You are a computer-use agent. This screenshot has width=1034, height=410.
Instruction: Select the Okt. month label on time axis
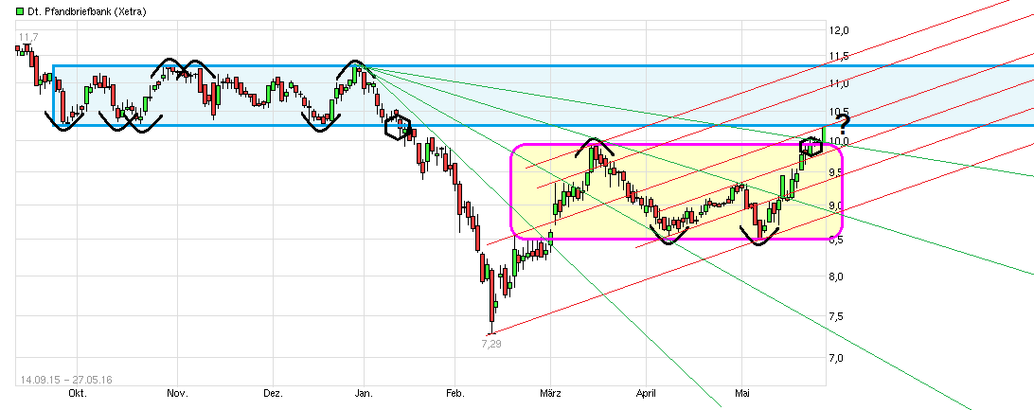77,393
